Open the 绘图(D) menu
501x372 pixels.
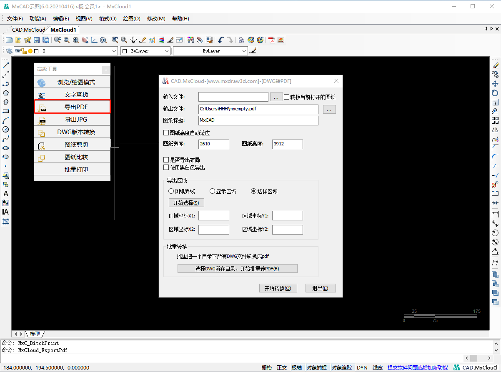tap(132, 19)
